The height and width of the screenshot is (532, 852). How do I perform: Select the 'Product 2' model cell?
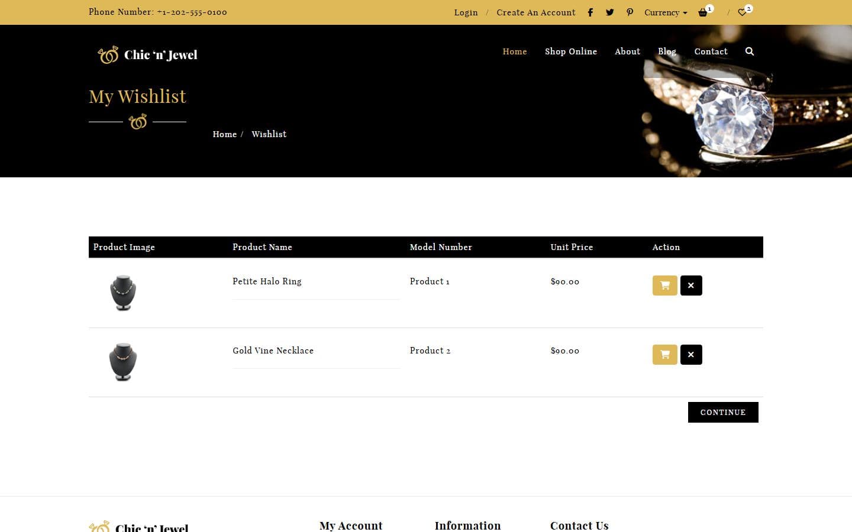coord(430,351)
